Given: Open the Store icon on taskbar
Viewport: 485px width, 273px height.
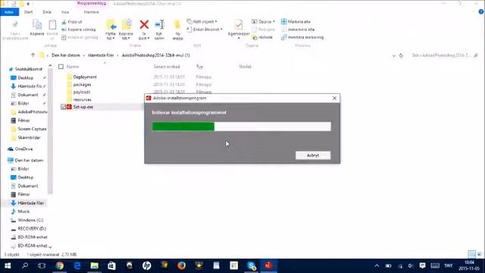Looking at the screenshot, I should (x=111, y=265).
